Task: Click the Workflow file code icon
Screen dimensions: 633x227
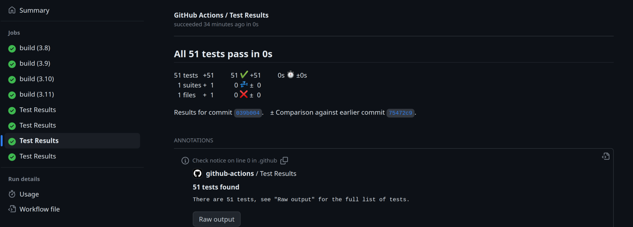Action: [x=12, y=209]
